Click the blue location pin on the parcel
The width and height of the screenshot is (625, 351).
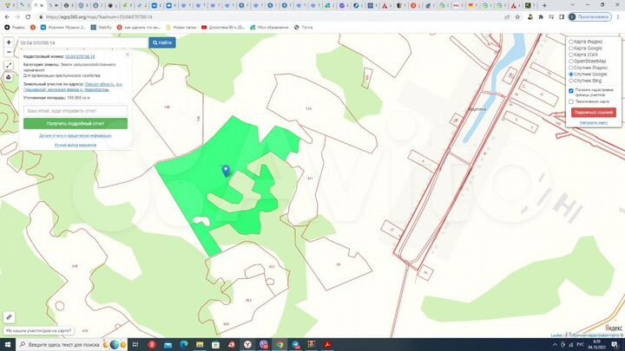click(226, 170)
